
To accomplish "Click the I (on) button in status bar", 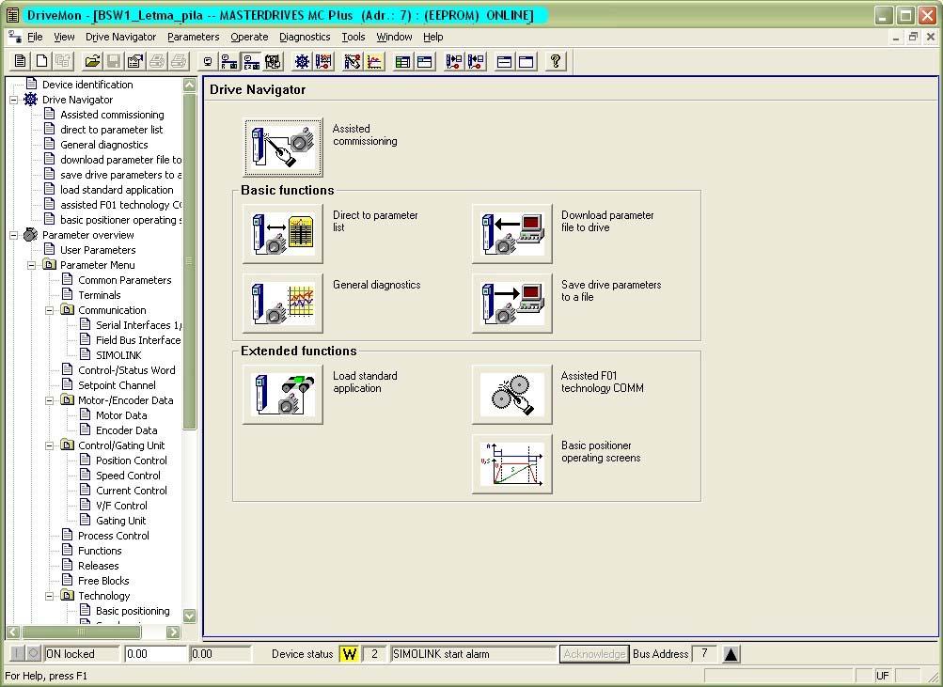I will click(x=18, y=653).
